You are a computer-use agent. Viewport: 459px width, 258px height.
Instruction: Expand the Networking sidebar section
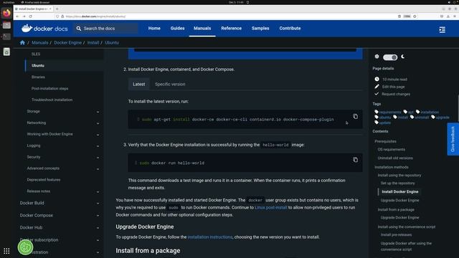[98, 123]
